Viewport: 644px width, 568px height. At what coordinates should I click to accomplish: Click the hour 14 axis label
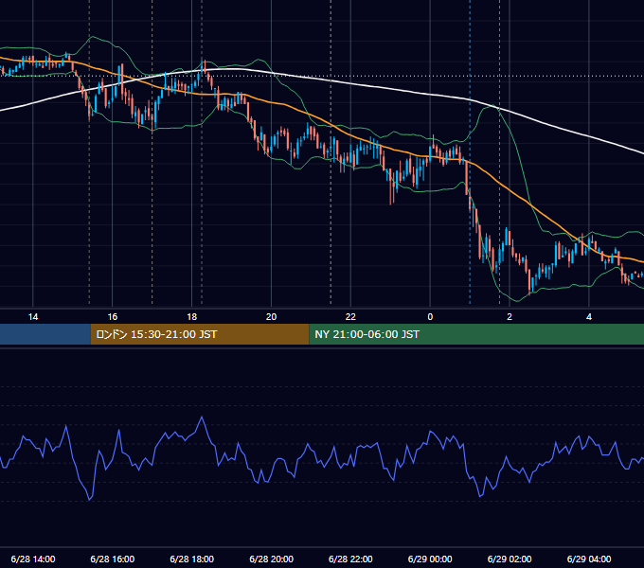(x=33, y=317)
